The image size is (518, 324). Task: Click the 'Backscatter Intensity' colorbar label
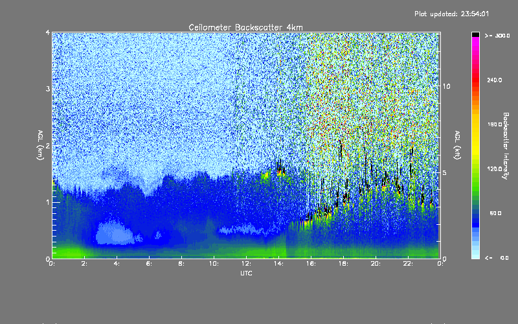pos(506,146)
